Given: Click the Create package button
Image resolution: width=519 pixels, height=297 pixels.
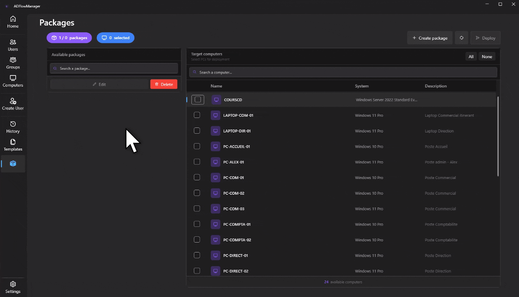Looking at the screenshot, I should pos(429,38).
